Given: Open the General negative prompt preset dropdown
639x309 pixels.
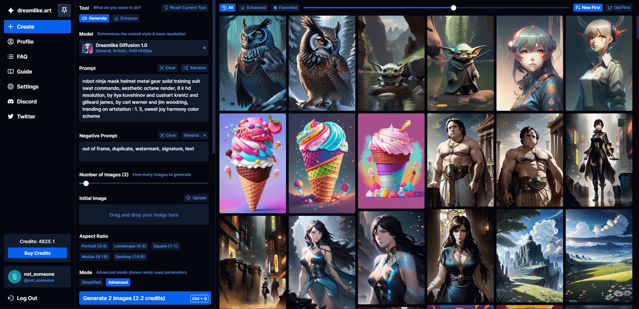Looking at the screenshot, I should coord(194,135).
